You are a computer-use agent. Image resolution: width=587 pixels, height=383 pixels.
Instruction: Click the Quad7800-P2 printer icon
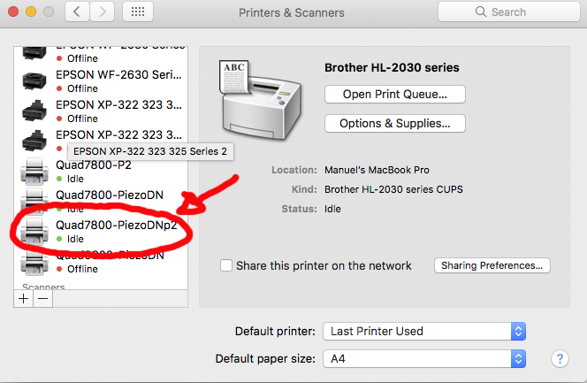[x=35, y=171]
